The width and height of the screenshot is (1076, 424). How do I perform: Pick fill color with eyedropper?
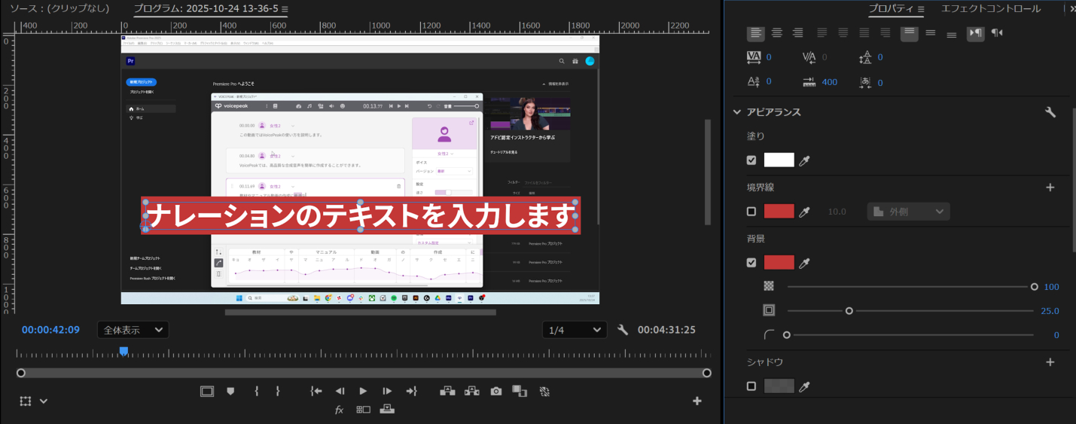(x=804, y=160)
